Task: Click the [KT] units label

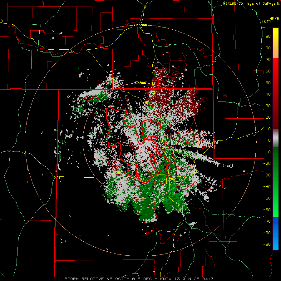Action: pos(267,22)
